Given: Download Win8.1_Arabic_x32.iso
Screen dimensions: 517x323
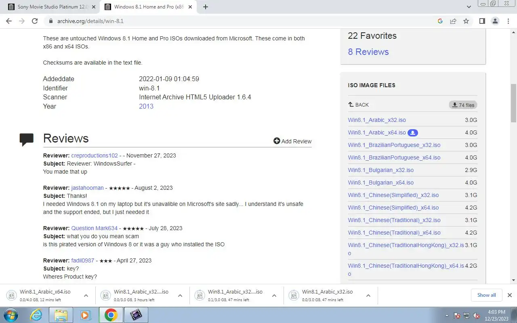Looking at the screenshot, I should (x=377, y=120).
